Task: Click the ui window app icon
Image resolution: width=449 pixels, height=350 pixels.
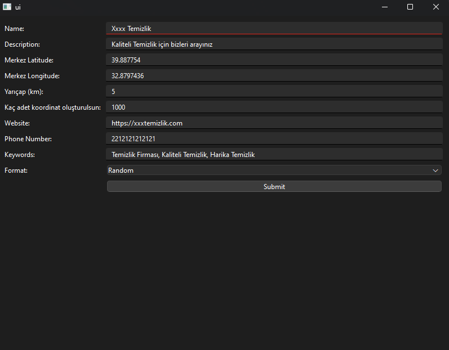Action: tap(7, 7)
